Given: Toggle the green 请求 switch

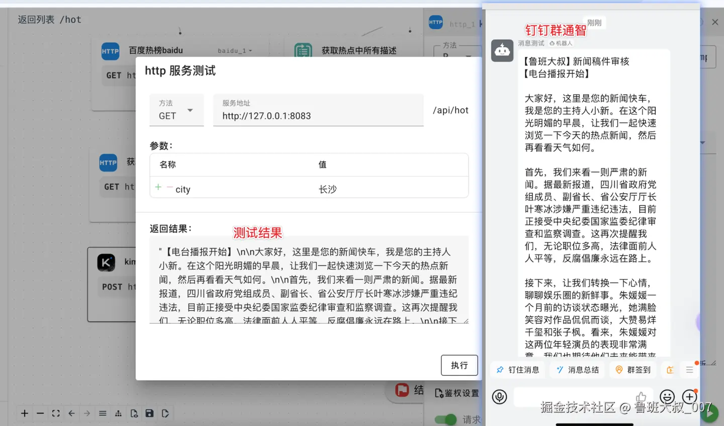Looking at the screenshot, I should tap(445, 419).
